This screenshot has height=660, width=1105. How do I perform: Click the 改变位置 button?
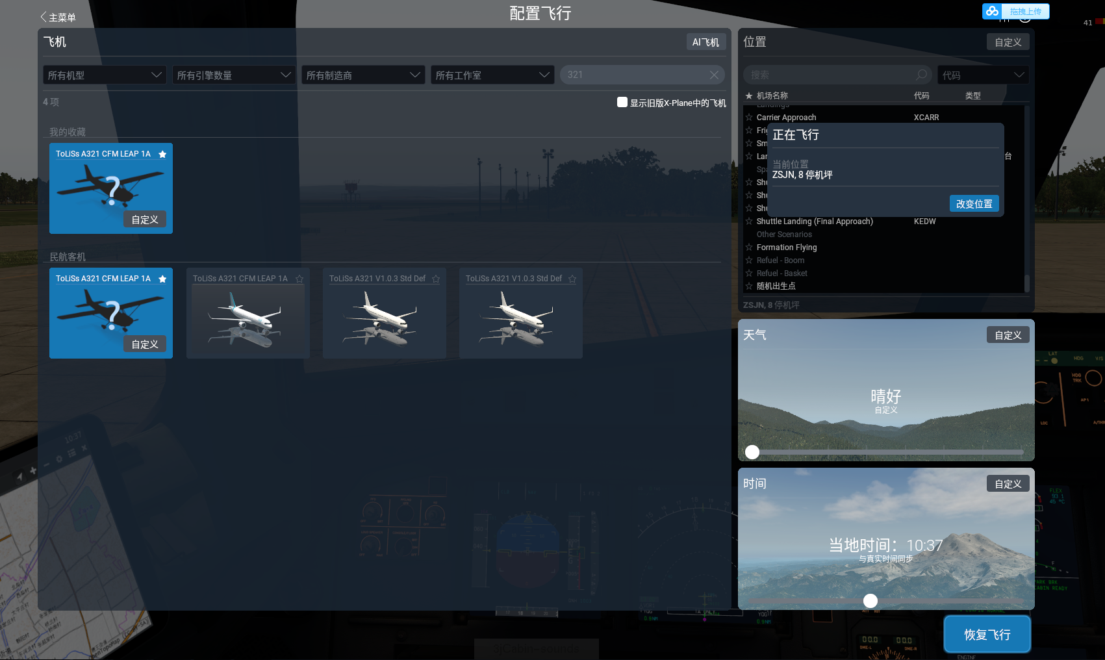tap(974, 203)
